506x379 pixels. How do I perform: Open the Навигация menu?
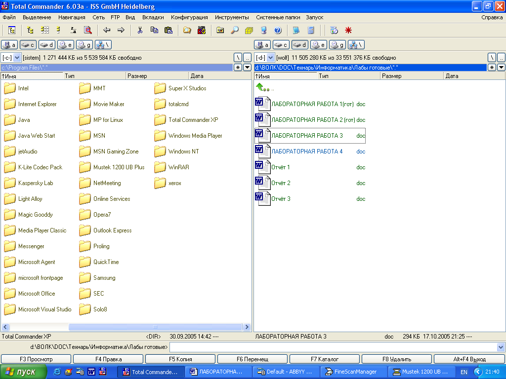click(x=72, y=17)
